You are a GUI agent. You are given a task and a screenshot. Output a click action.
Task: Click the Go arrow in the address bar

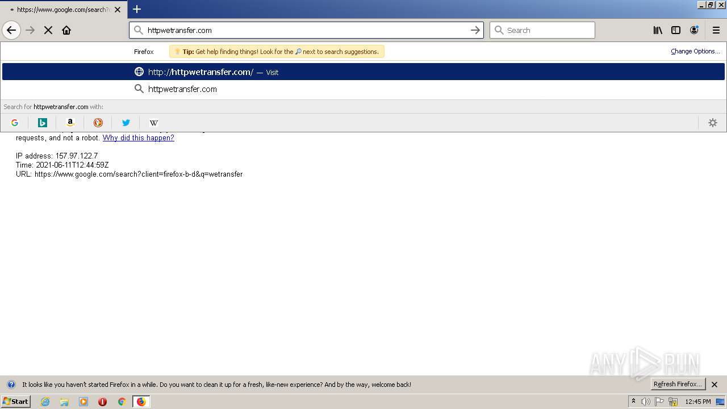coord(475,30)
